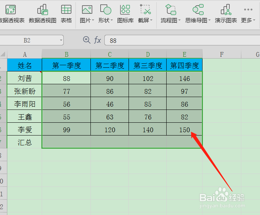Select the cell with value 140
The image size is (260, 215).
coord(148,129)
